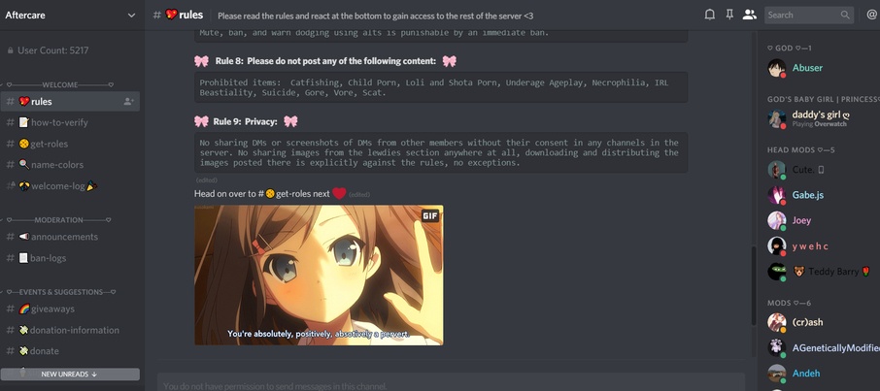880x391 pixels.
Task: Open the anime GIF image preview
Action: (319, 275)
